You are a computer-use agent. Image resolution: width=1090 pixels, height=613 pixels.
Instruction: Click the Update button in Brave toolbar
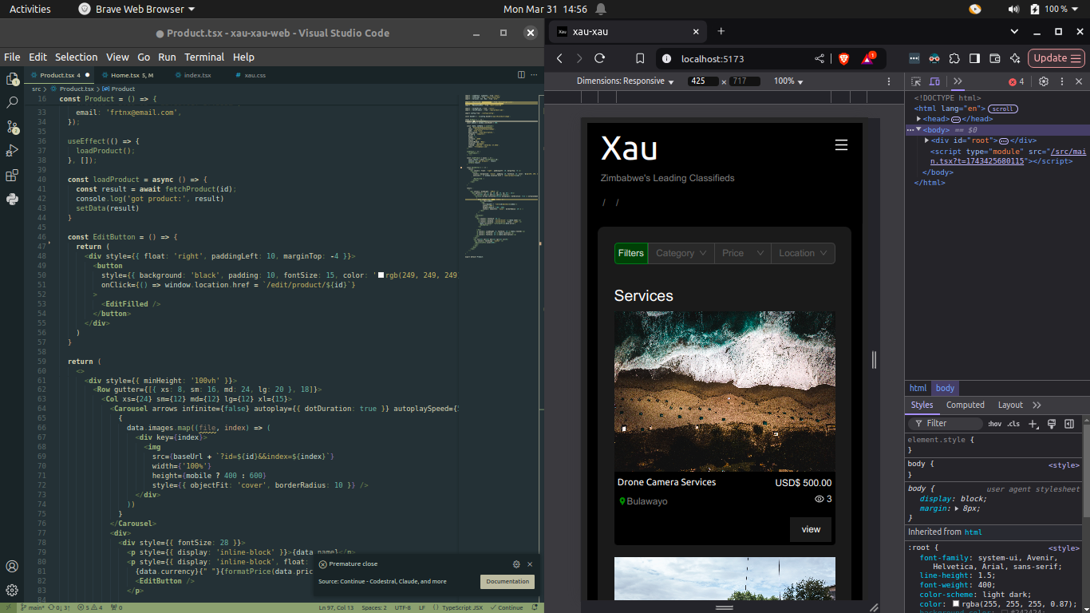point(1056,58)
